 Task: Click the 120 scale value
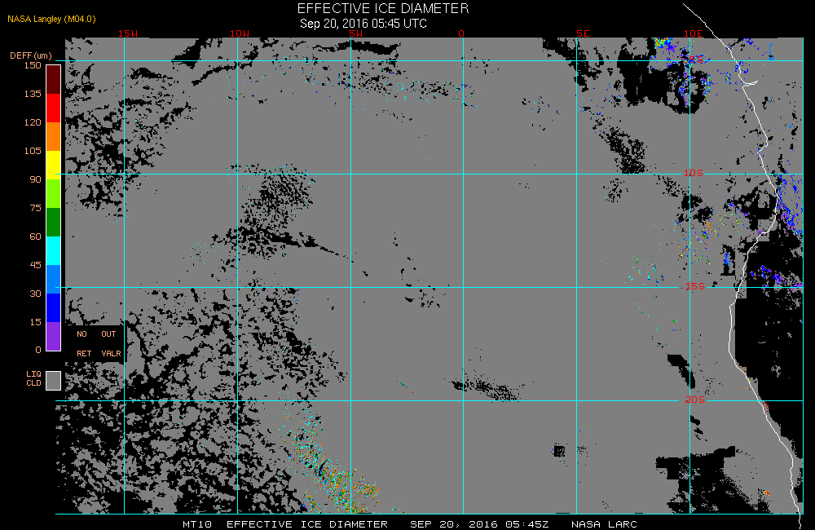(33, 123)
